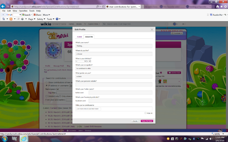228x142 pixels.
Task: Click the Save, I'm Done button
Action: [147, 121]
